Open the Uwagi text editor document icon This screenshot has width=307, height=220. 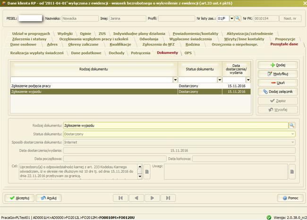pyautogui.click(x=292, y=172)
